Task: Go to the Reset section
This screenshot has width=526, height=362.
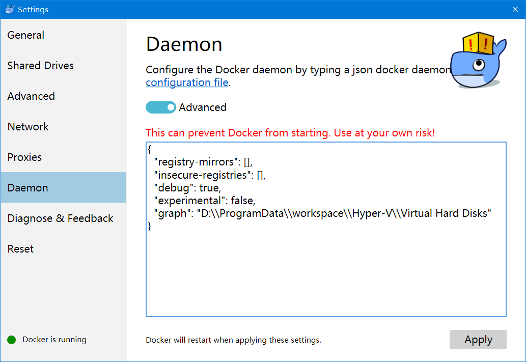Action: point(64,248)
